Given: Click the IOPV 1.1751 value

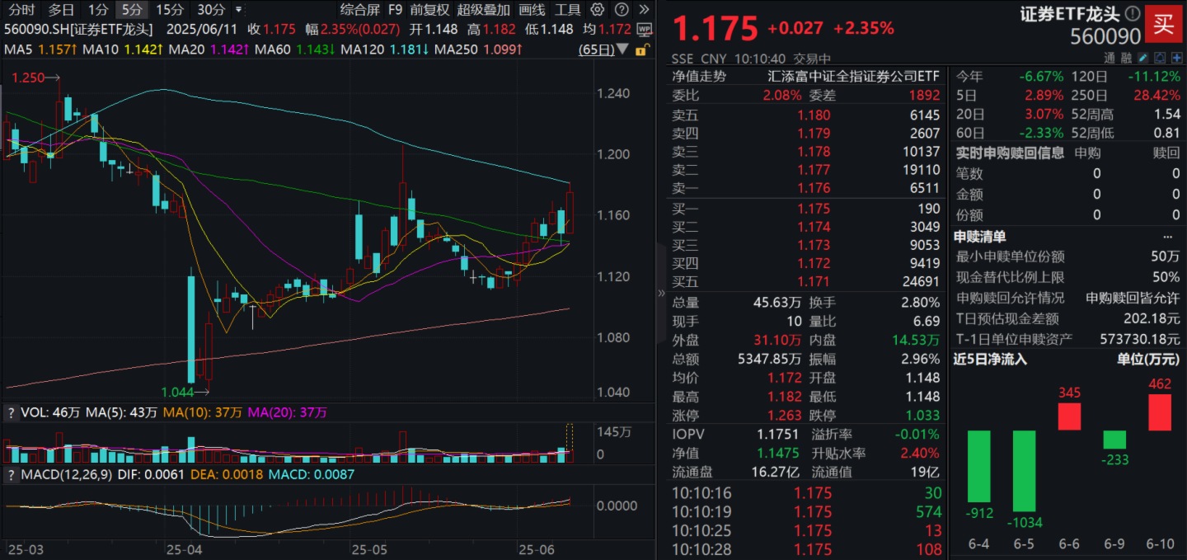Looking at the screenshot, I should [x=776, y=434].
